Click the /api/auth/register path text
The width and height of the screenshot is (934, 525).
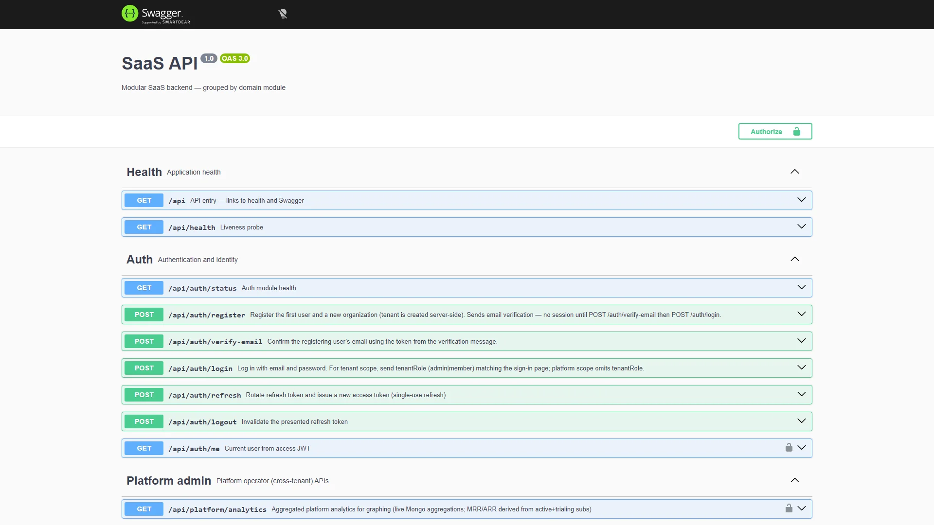click(x=207, y=315)
